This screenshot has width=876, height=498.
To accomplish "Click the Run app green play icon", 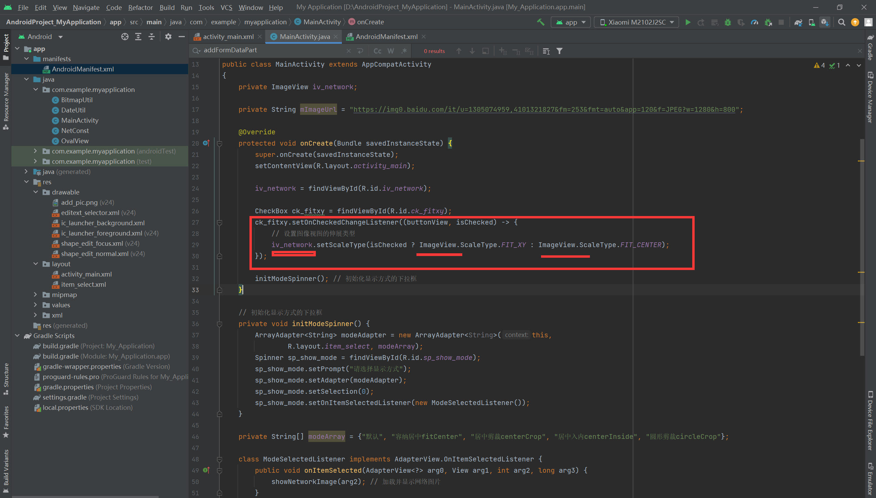I will tap(688, 22).
